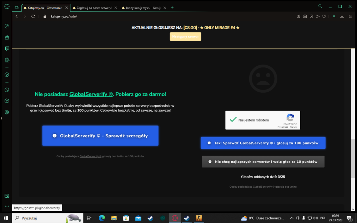Open the Opera GX main menu logo

(7, 6)
